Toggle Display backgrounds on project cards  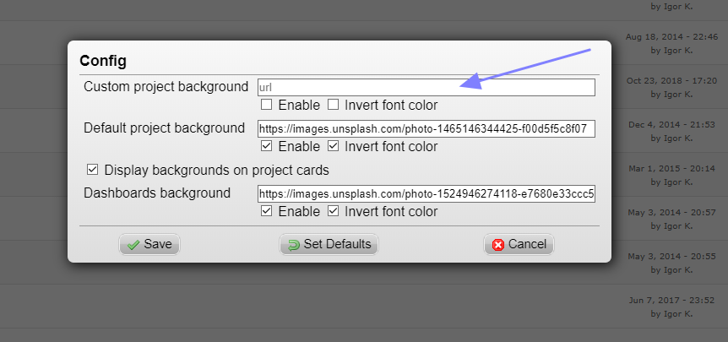[x=92, y=170]
